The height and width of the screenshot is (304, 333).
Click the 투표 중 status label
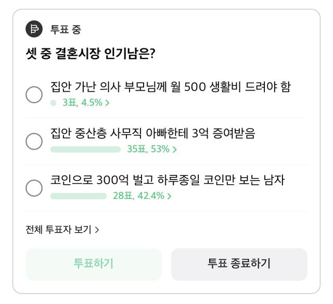click(66, 30)
